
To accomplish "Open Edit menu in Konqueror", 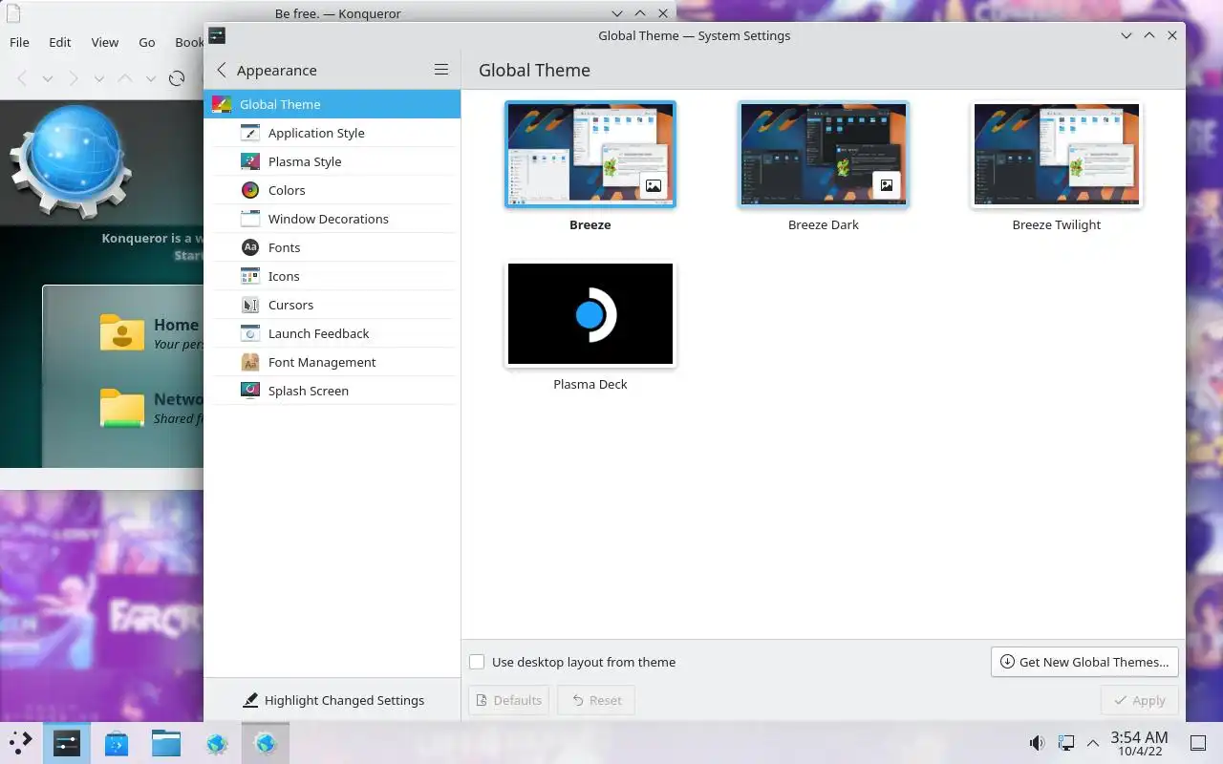I will 60,42.
